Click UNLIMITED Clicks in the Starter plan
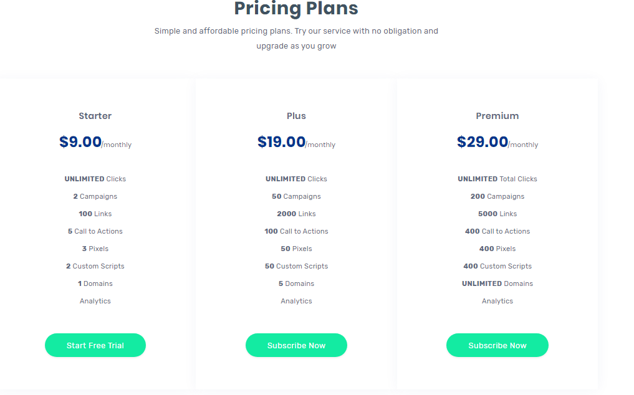This screenshot has width=634, height=395. coord(95,179)
